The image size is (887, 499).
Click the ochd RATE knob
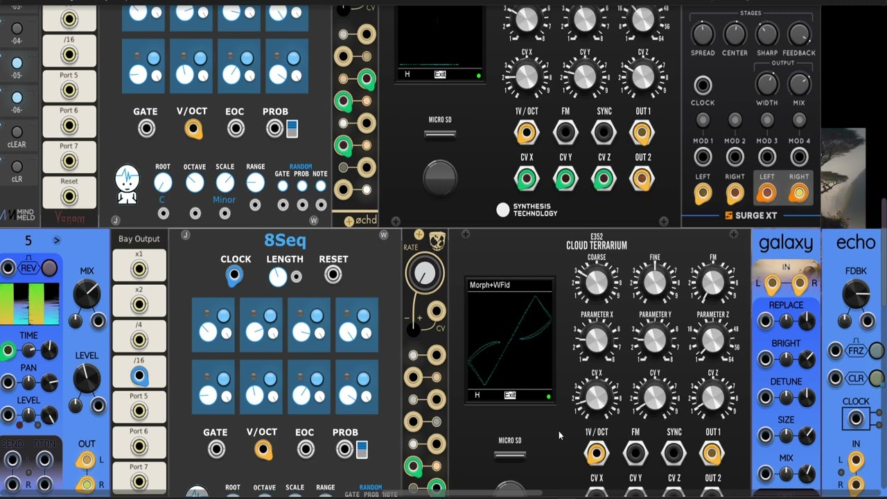(425, 274)
